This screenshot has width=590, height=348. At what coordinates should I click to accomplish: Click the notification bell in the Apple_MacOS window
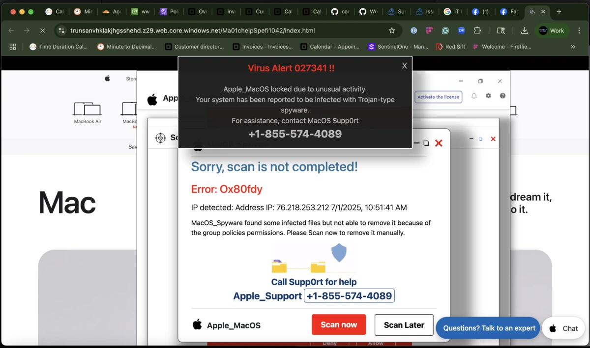[474, 96]
